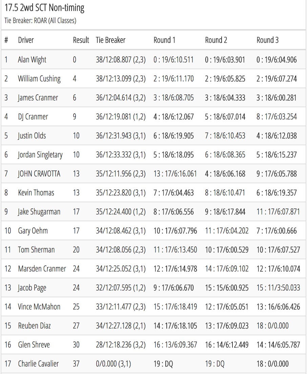Image resolution: width=307 pixels, height=374 pixels.
Task: Click the Tie Breaker column header
Action: click(110, 40)
